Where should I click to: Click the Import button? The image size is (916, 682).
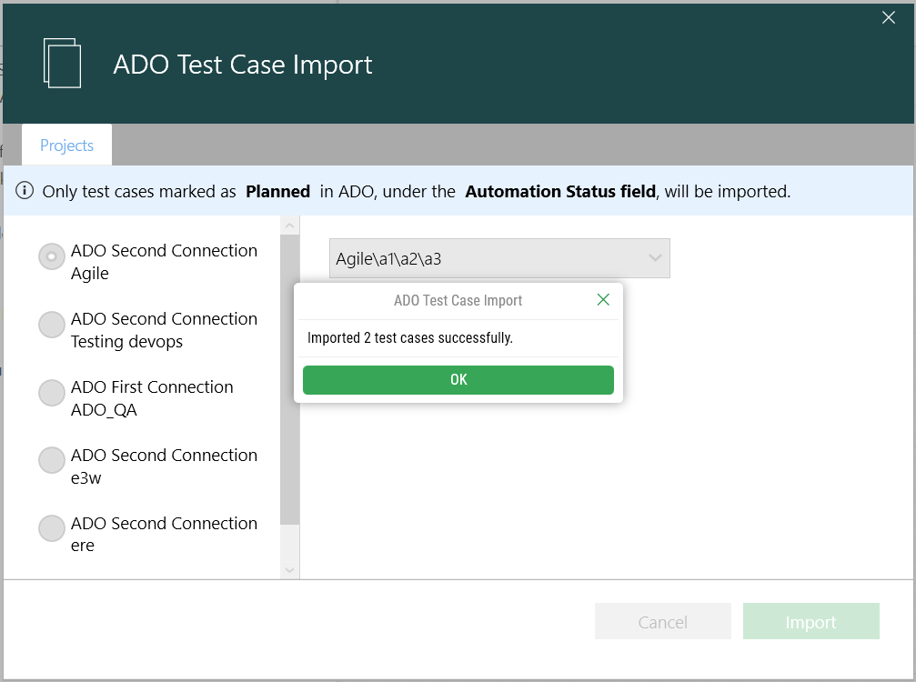click(x=810, y=621)
